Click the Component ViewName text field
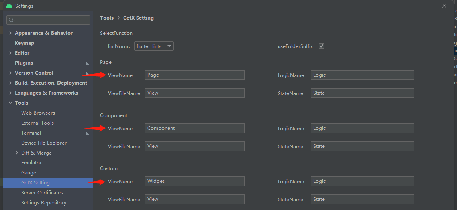This screenshot has height=210, width=457. (194, 128)
